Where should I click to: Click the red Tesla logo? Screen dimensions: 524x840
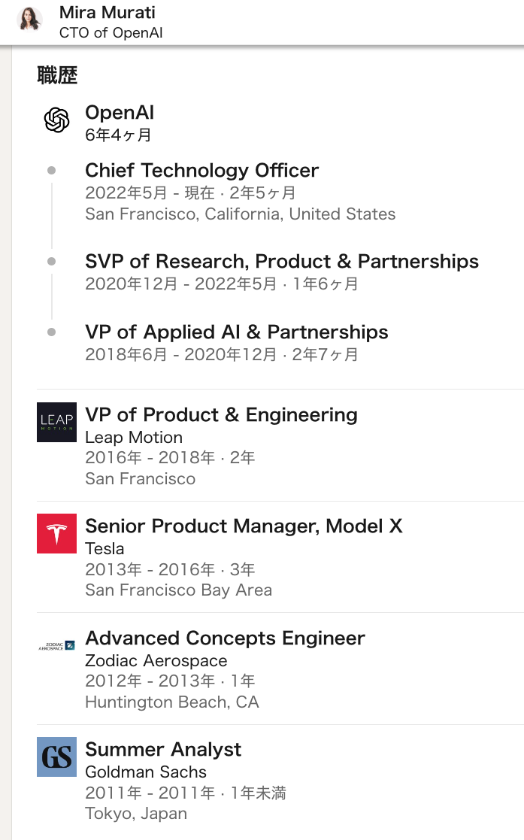pos(56,533)
